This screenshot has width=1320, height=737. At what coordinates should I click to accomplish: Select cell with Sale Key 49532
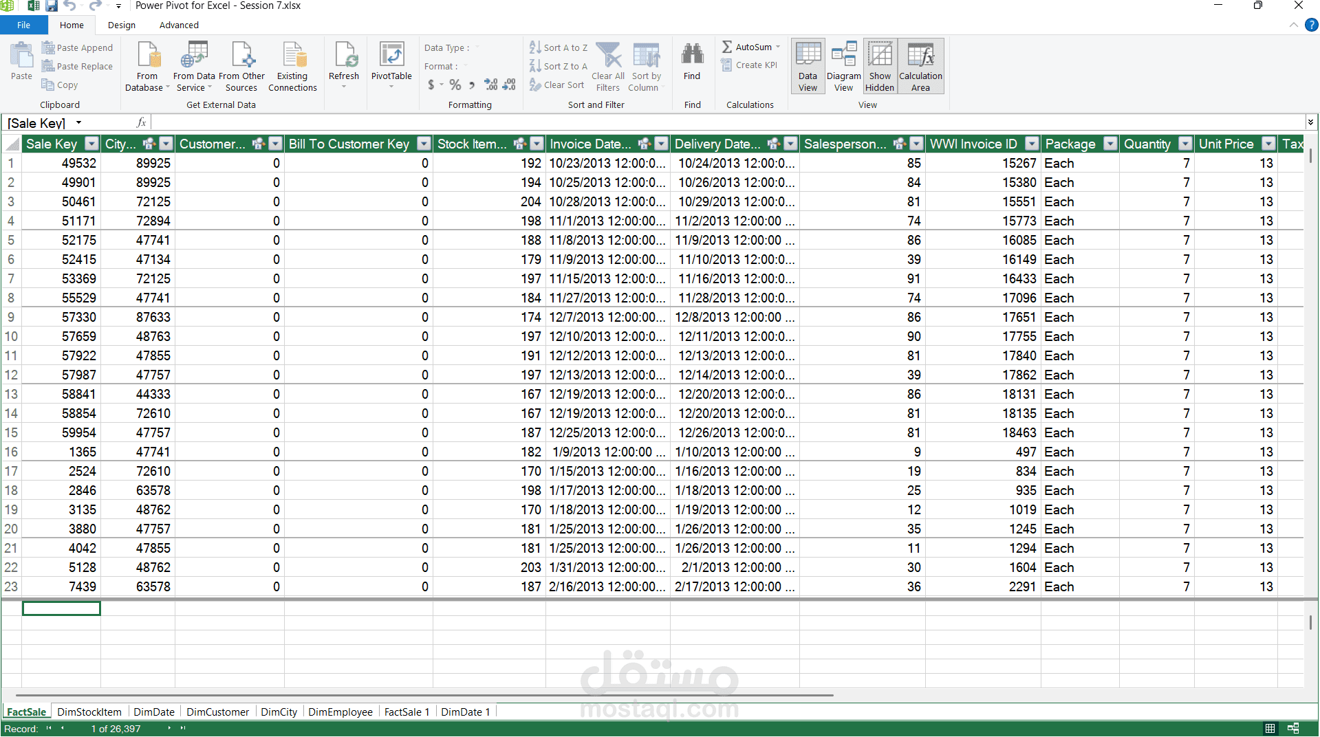tap(61, 163)
